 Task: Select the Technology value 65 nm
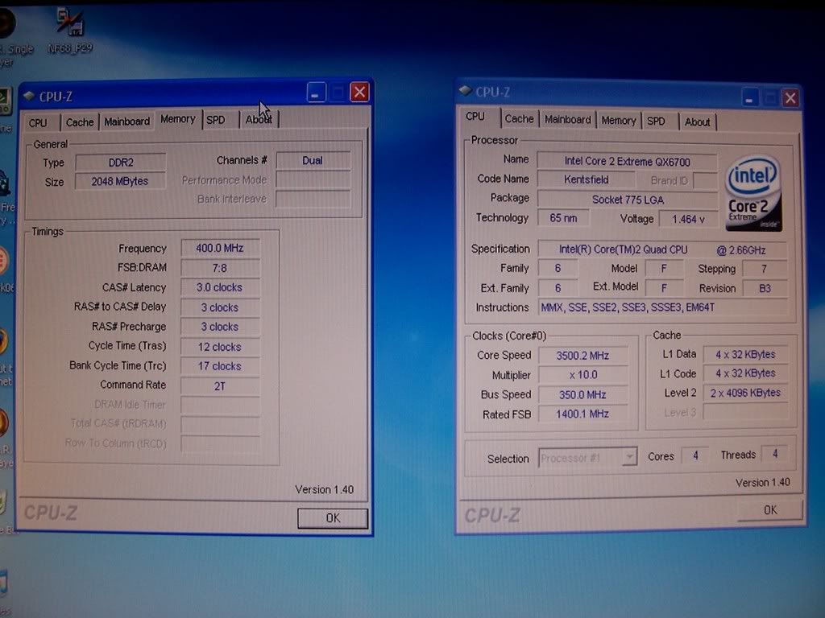tap(563, 218)
